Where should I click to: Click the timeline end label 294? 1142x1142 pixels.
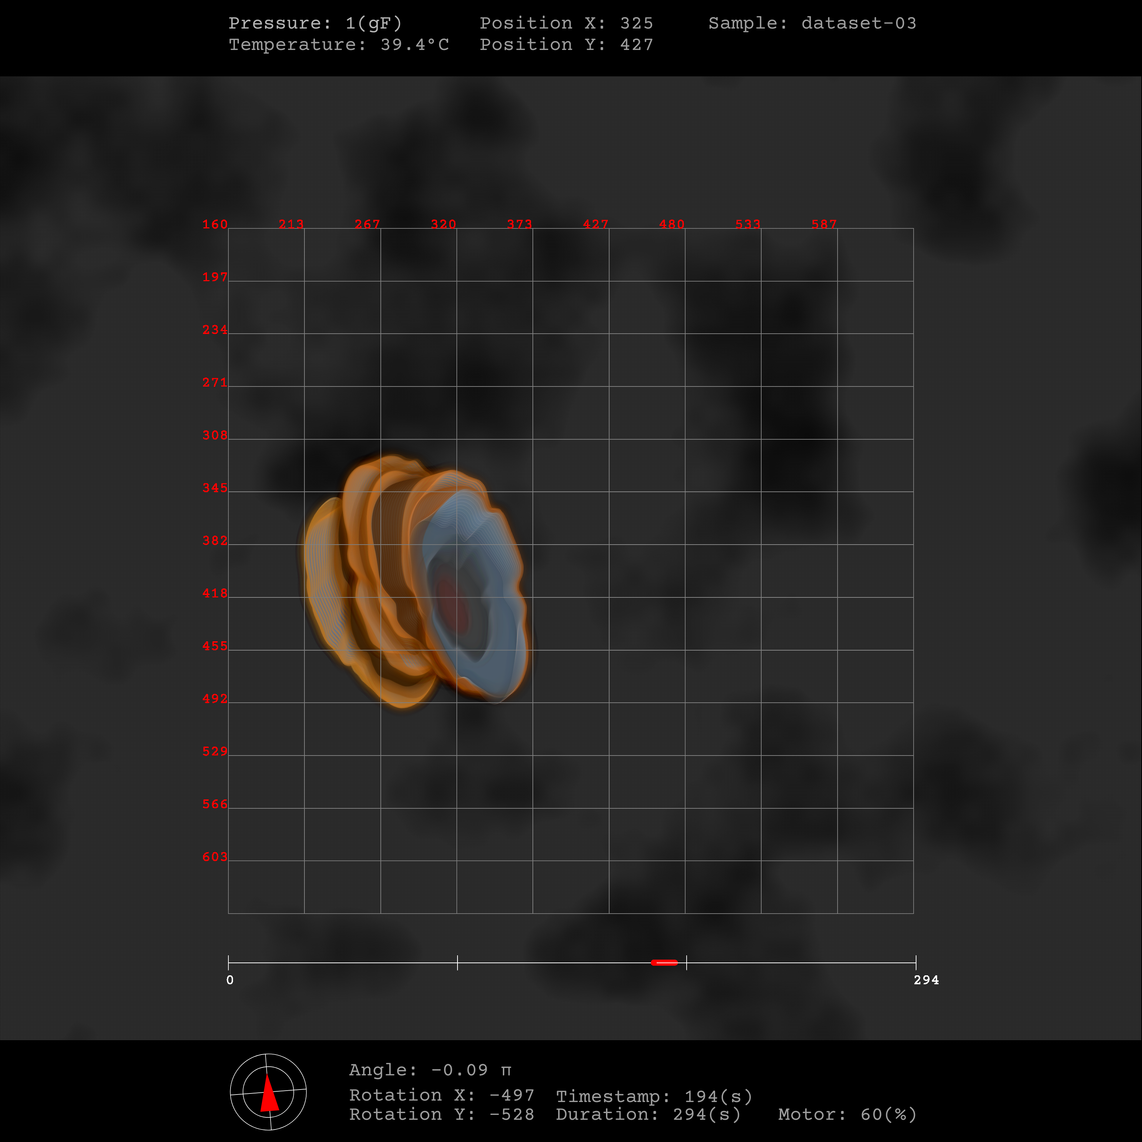pos(926,980)
